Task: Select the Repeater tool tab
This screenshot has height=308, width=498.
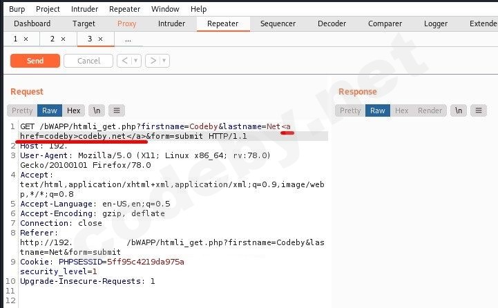Action: pos(222,23)
